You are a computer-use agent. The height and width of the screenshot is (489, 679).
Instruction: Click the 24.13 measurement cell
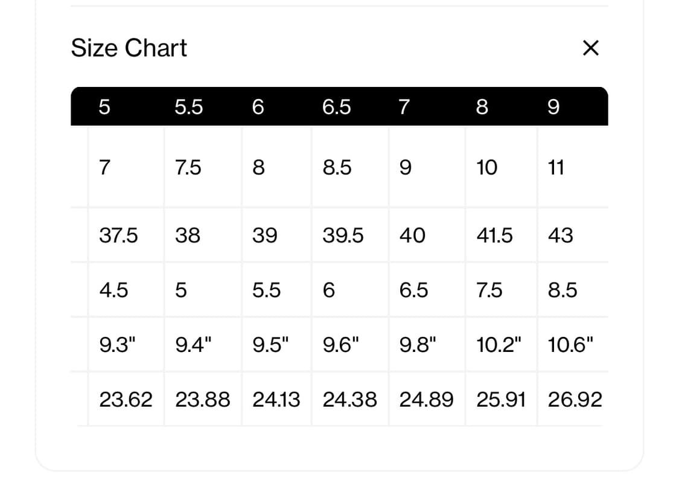tap(276, 399)
